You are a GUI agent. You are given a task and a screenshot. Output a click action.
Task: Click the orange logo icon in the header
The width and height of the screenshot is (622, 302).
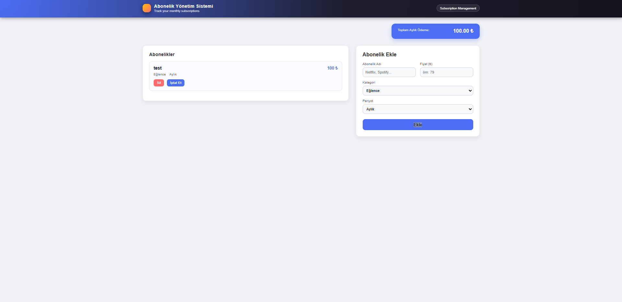coord(147,8)
